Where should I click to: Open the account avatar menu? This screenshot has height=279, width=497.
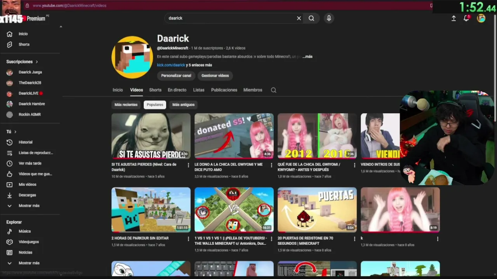[x=481, y=18]
